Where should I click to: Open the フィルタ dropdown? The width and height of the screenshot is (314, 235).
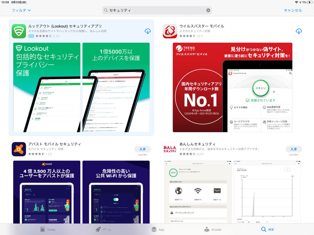21,10
